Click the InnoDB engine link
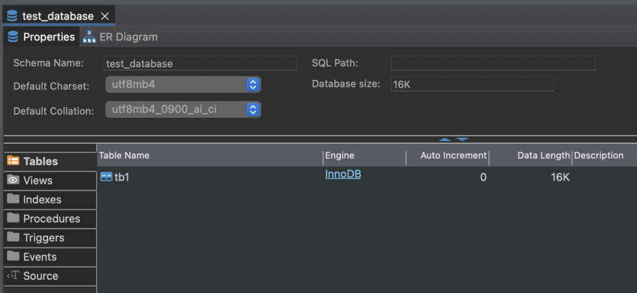 [x=343, y=175]
